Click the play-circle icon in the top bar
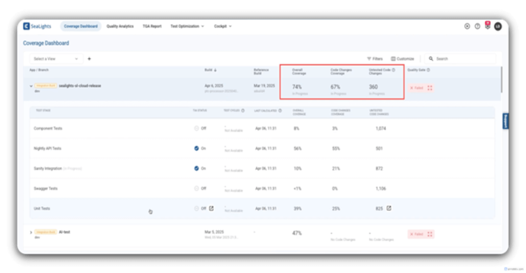 pyautogui.click(x=467, y=26)
